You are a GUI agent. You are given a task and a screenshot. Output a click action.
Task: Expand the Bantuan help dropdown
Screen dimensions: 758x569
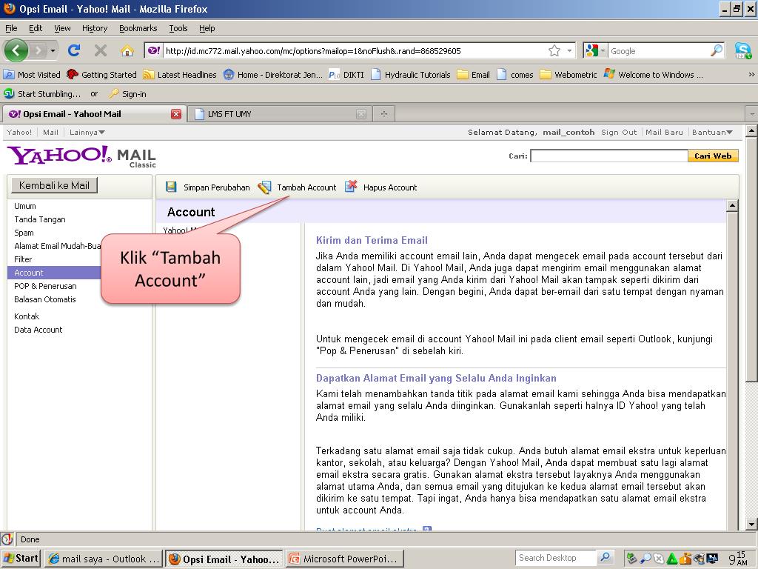point(712,132)
